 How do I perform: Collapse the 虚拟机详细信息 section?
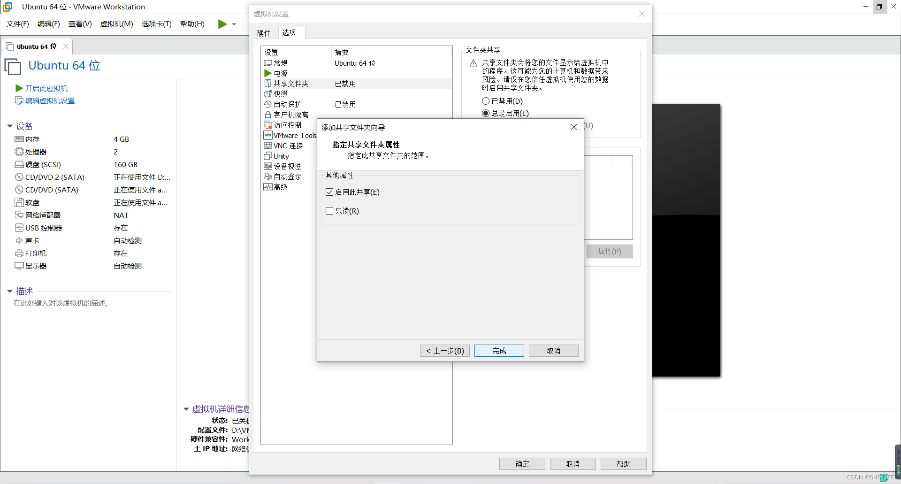pyautogui.click(x=186, y=409)
